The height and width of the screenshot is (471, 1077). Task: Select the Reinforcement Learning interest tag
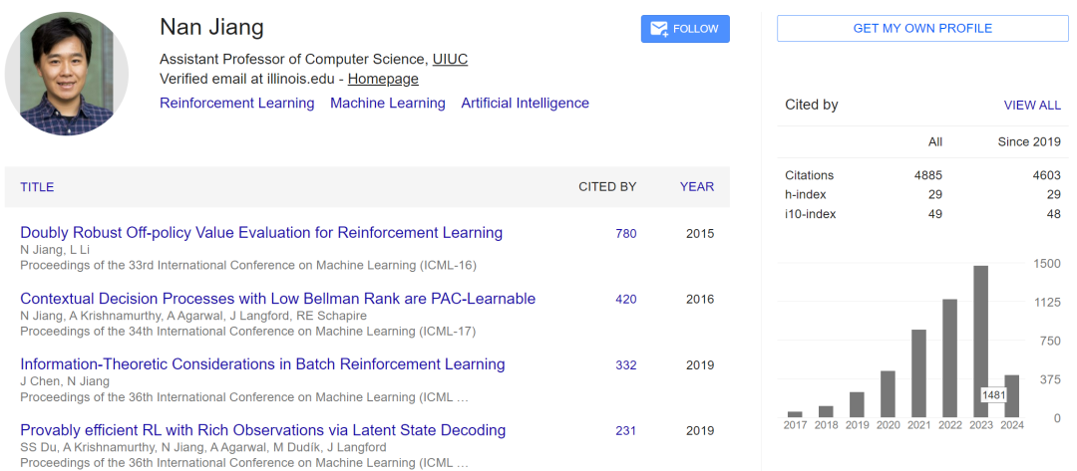click(237, 103)
